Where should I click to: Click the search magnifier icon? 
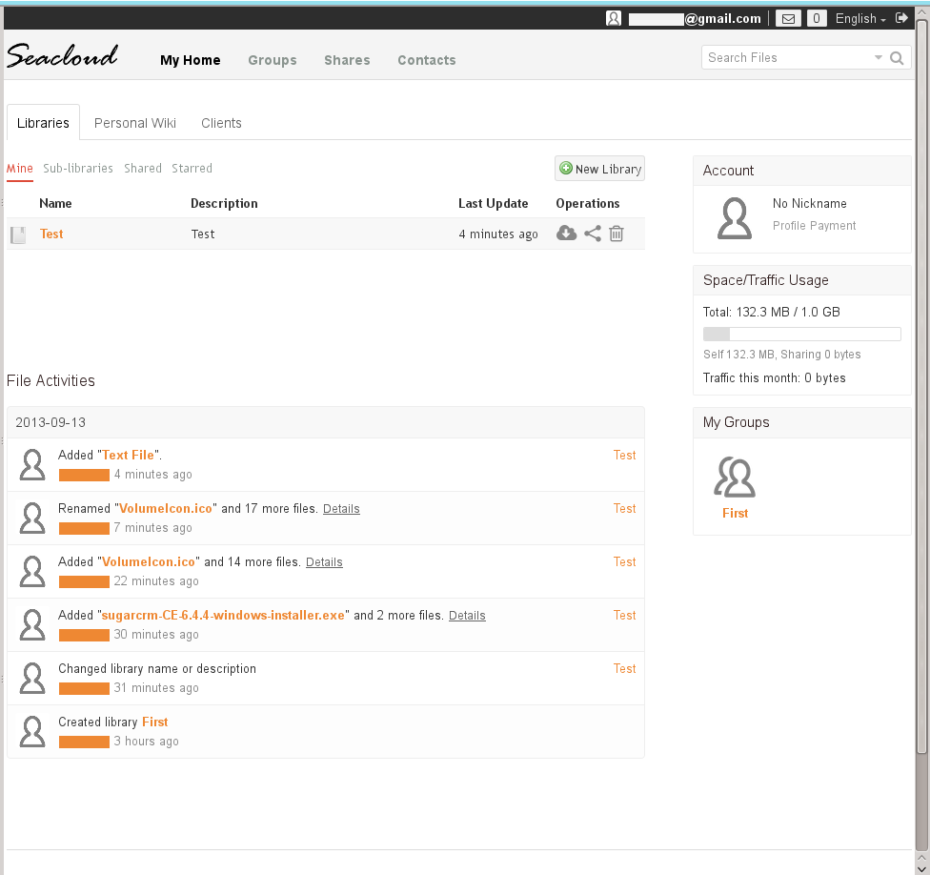897,58
